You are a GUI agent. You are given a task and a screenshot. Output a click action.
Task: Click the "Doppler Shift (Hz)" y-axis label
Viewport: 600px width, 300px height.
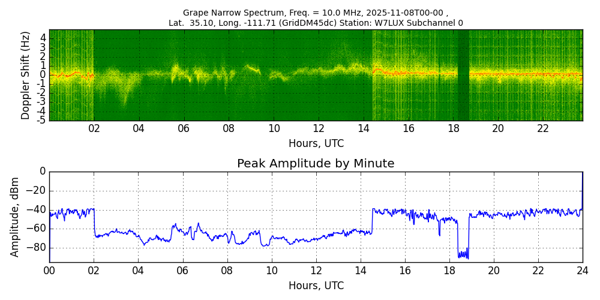[25, 75]
